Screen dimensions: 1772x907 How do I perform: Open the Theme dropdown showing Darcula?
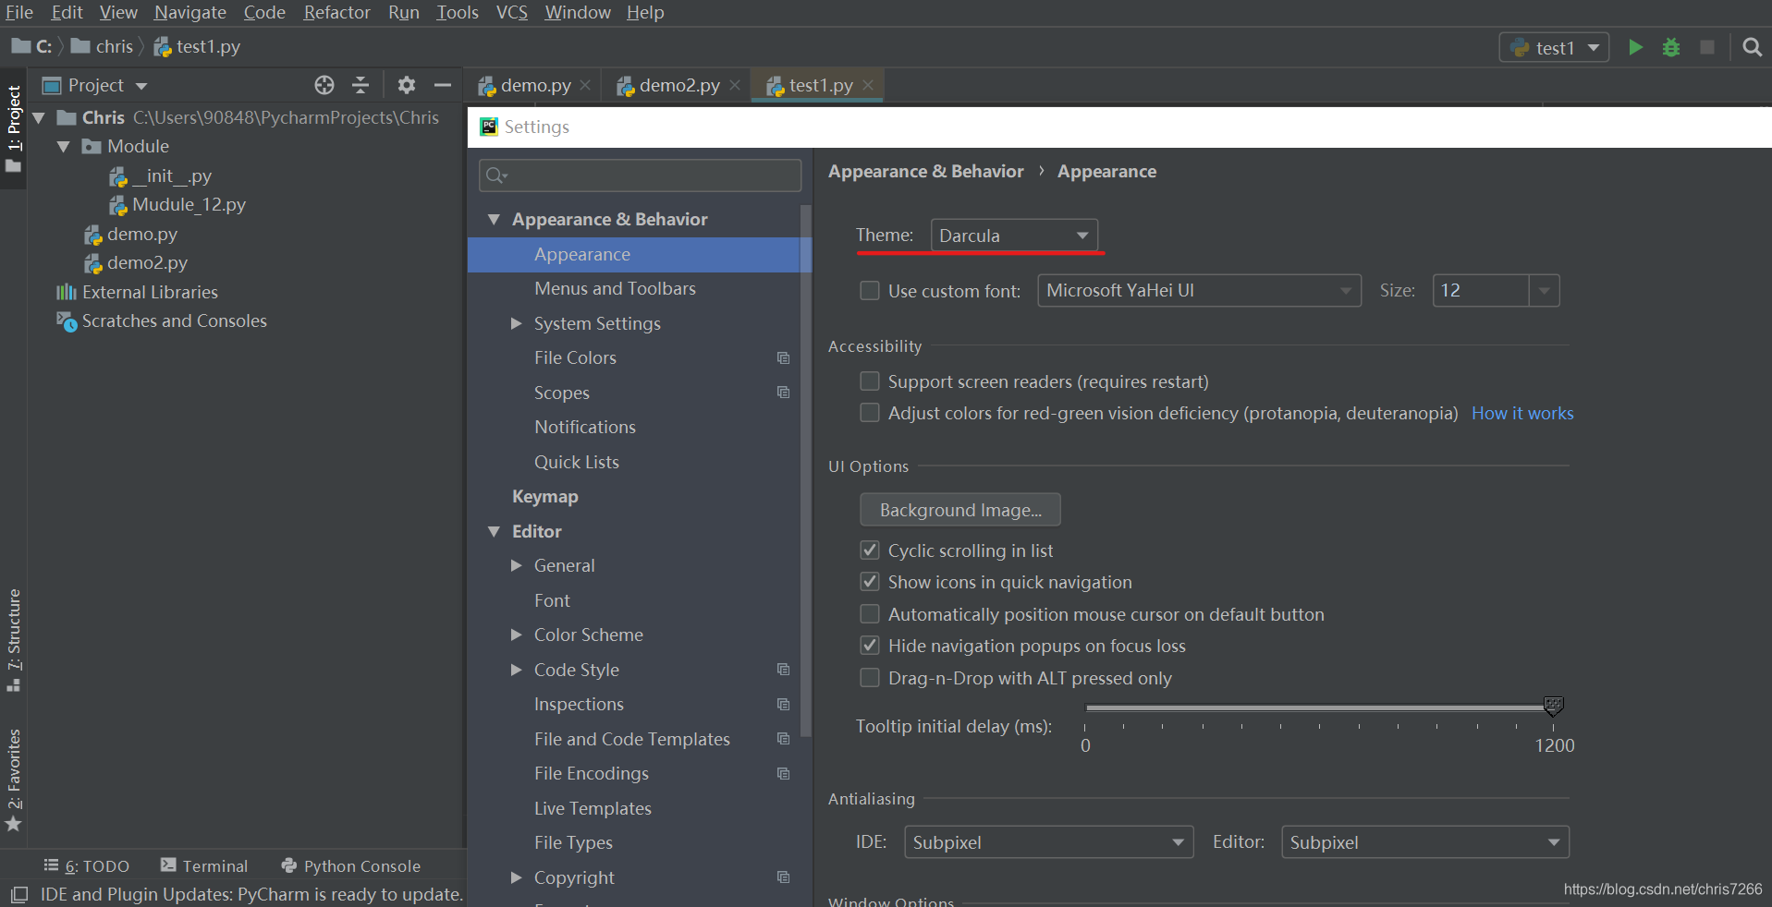click(x=1014, y=236)
